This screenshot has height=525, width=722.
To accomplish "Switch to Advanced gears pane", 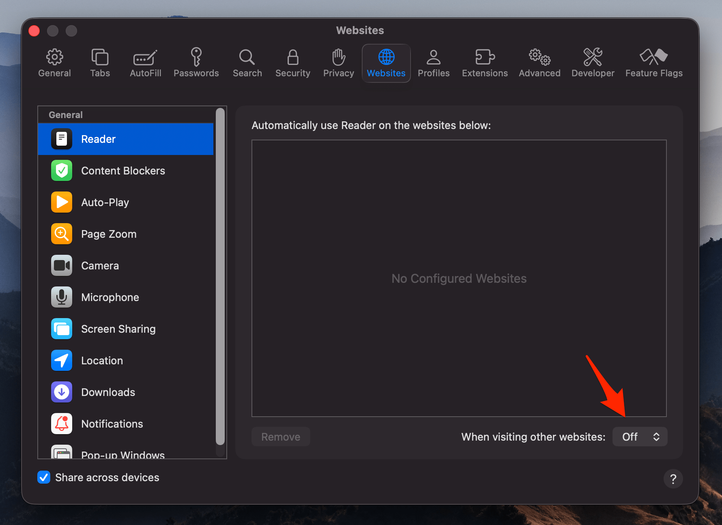I will (539, 63).
